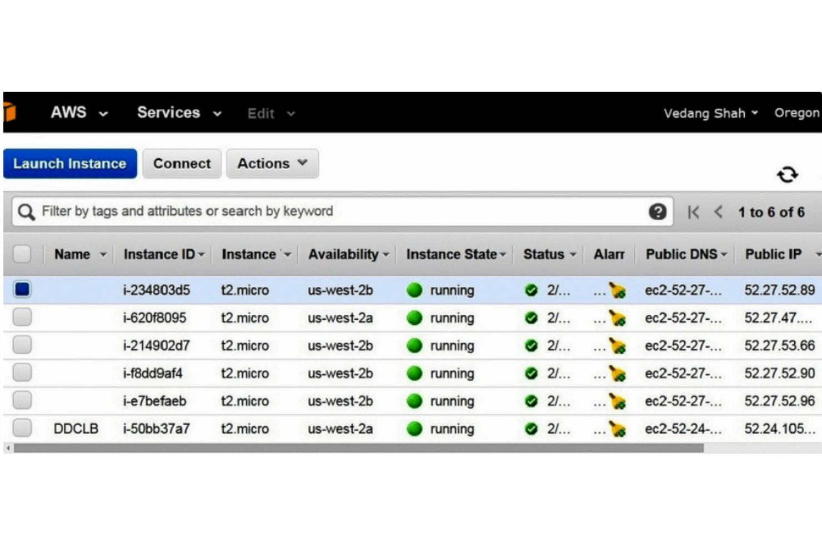Viewport: 822px width, 548px height.
Task: Open the filter search help icon
Action: click(657, 211)
